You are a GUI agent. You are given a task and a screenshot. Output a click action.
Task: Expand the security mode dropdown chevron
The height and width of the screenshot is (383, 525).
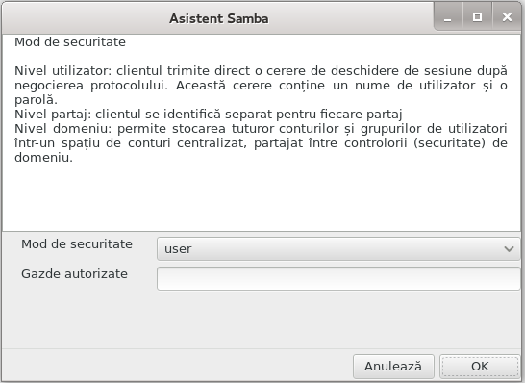click(509, 249)
